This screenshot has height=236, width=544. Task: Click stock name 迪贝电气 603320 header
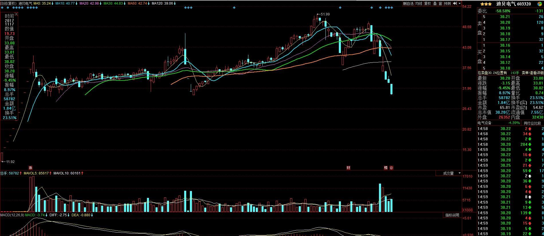pyautogui.click(x=513, y=4)
